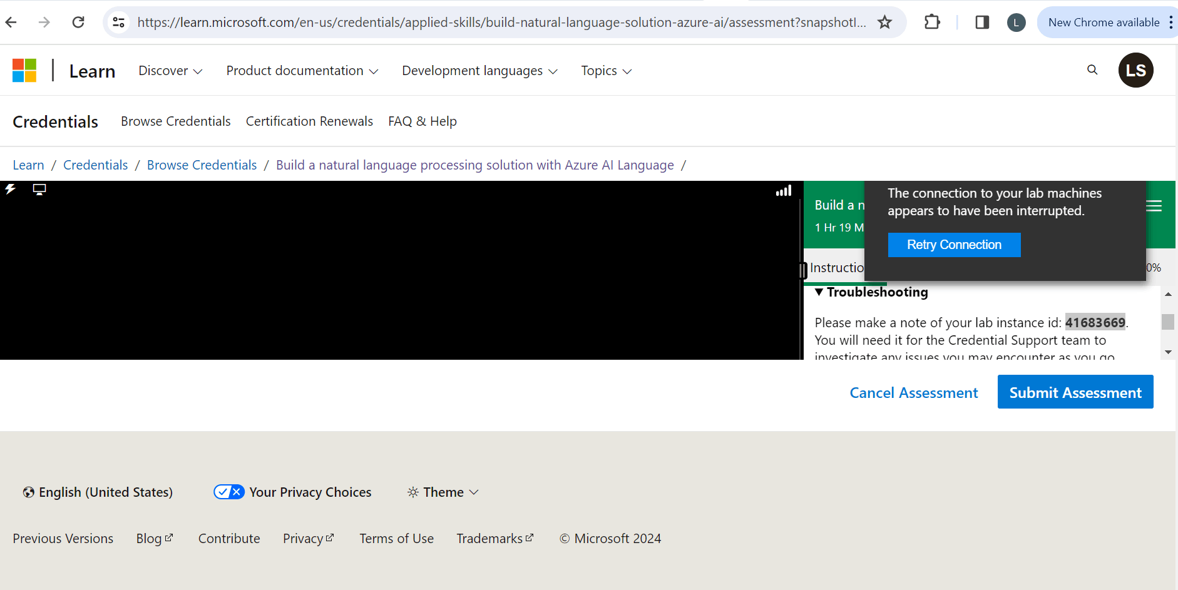
Task: Expand the Product documentation menu
Action: (302, 71)
